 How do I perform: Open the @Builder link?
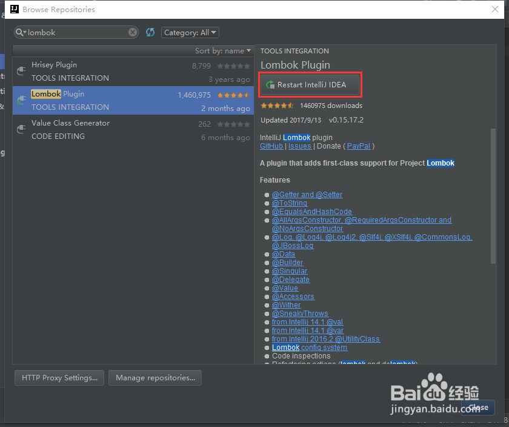287,263
